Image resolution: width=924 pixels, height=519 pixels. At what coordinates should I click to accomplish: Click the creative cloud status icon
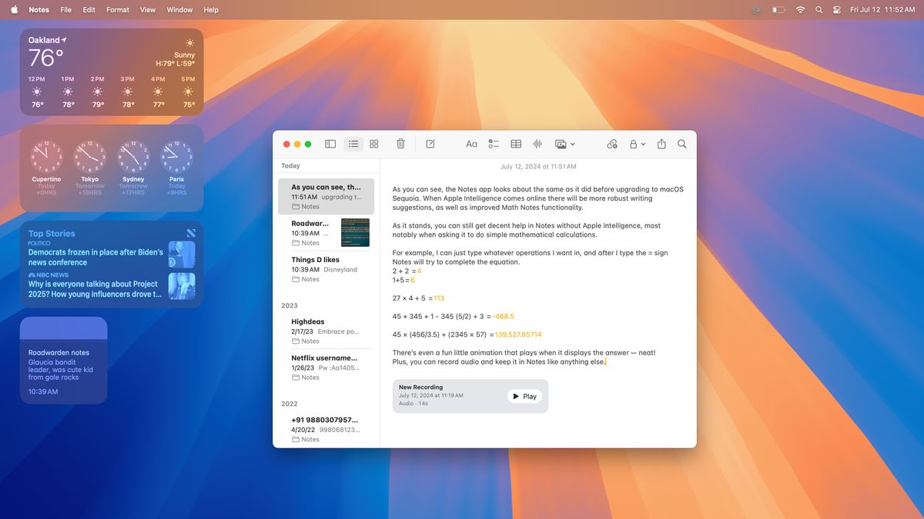(757, 10)
